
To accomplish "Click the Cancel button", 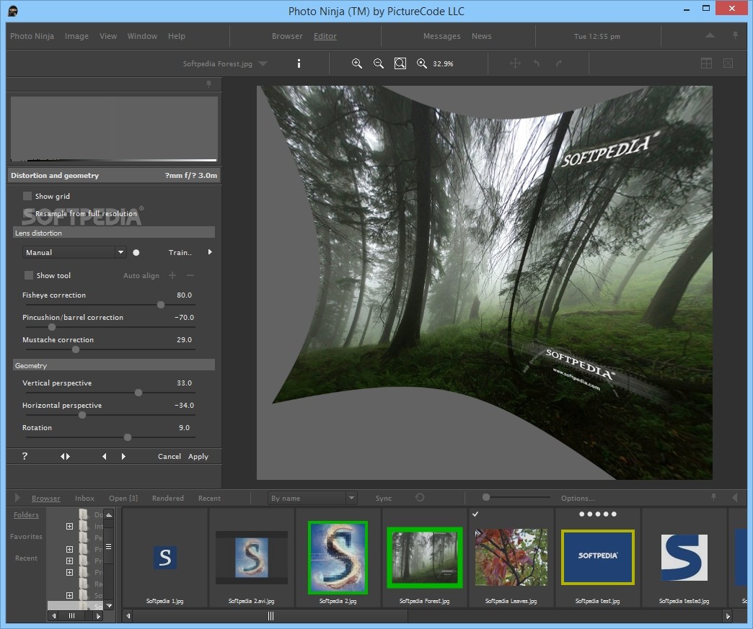I will 169,456.
